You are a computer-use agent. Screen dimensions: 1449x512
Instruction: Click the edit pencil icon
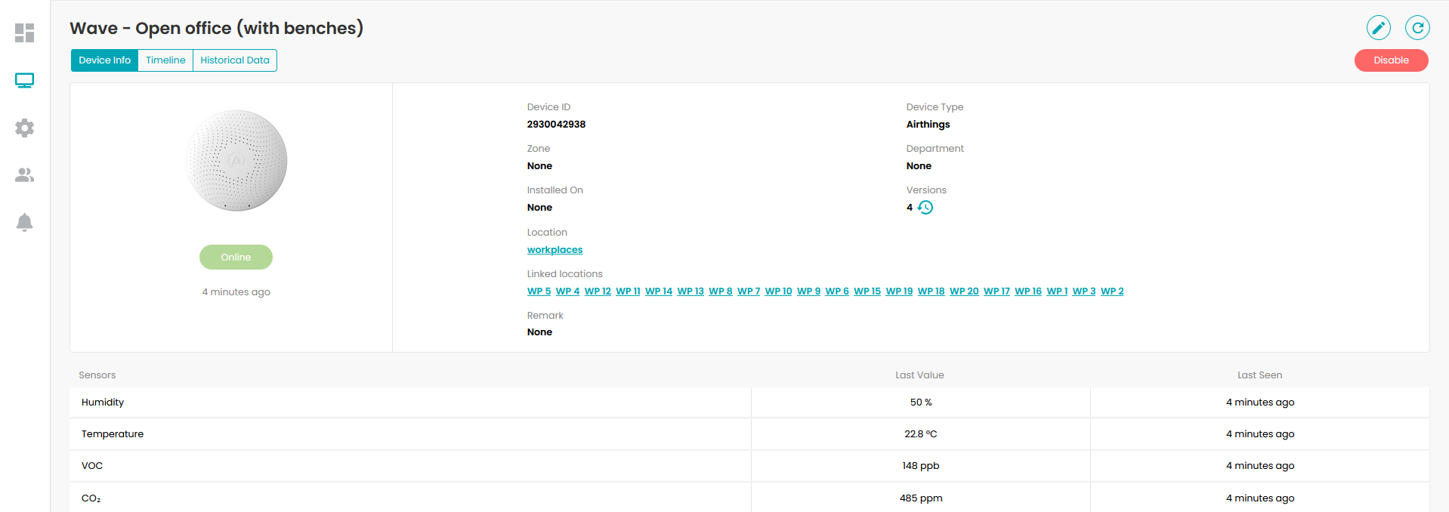1379,28
